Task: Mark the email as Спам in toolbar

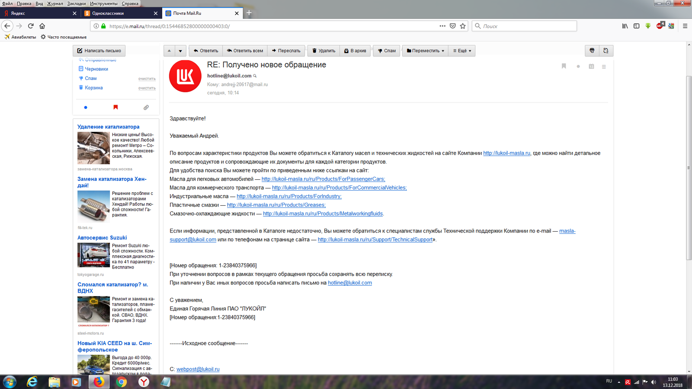Action: click(x=387, y=51)
